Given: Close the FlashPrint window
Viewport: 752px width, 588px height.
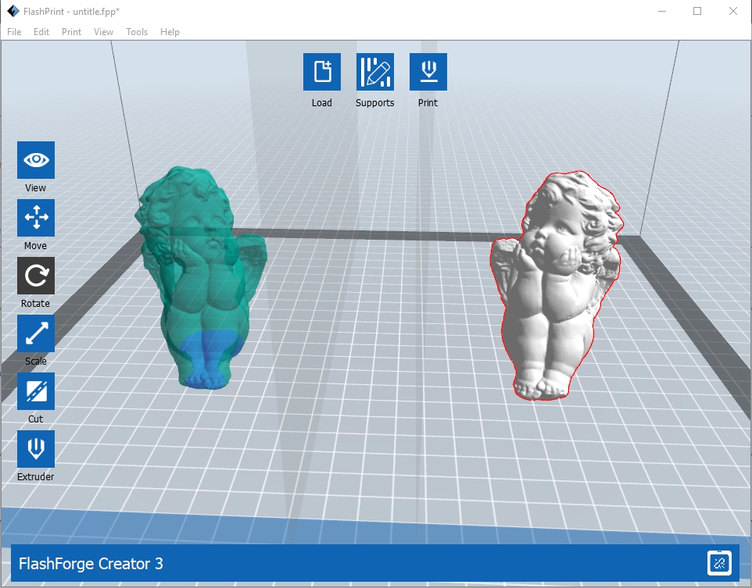Looking at the screenshot, I should [x=732, y=11].
